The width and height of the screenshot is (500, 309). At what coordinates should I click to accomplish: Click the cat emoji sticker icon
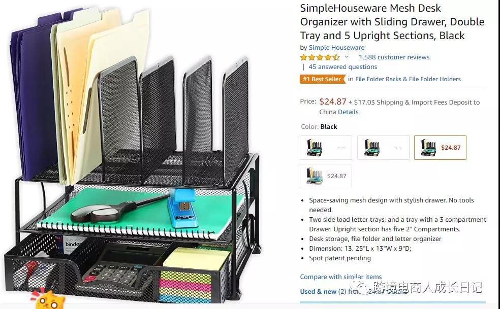(x=49, y=298)
